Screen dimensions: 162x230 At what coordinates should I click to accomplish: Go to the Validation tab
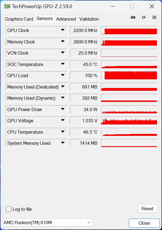(89, 19)
